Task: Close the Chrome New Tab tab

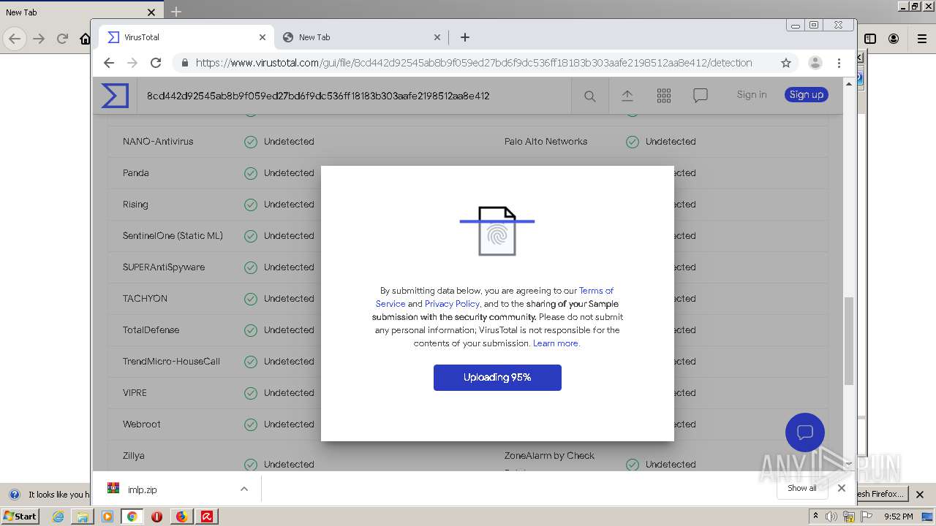Action: point(437,37)
